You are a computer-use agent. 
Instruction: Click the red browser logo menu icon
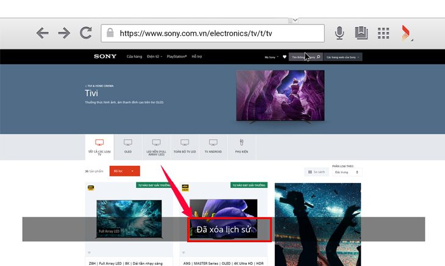point(406,33)
